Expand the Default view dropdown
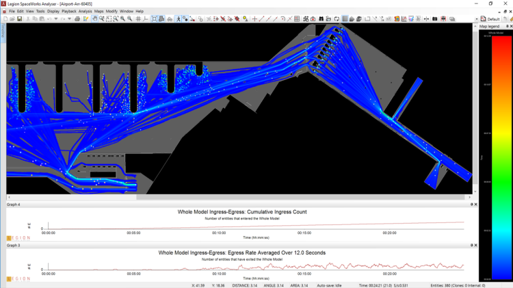Image resolution: width=513 pixels, height=288 pixels. coord(477,19)
